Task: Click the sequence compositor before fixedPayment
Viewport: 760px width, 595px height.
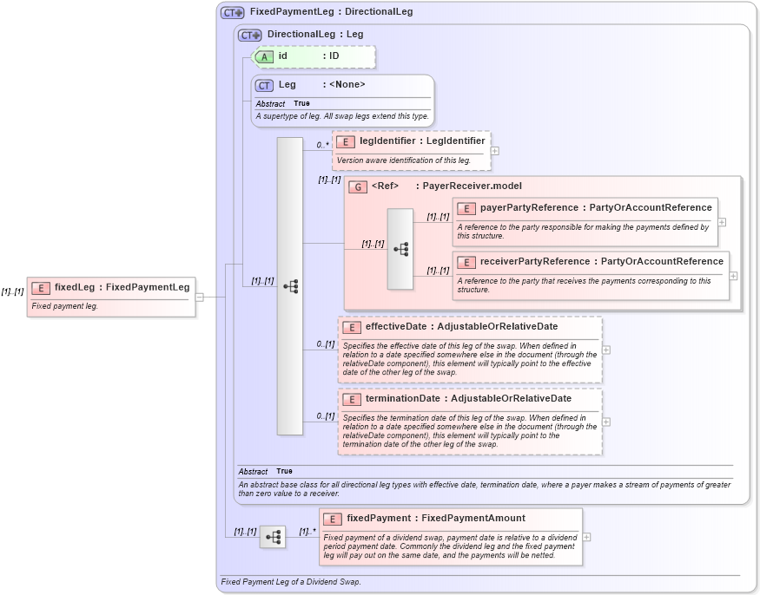Action: 273,537
